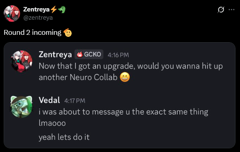Image resolution: width=240 pixels, height=152 pixels.
Task: Click the Vedal username
Action: point(49,100)
